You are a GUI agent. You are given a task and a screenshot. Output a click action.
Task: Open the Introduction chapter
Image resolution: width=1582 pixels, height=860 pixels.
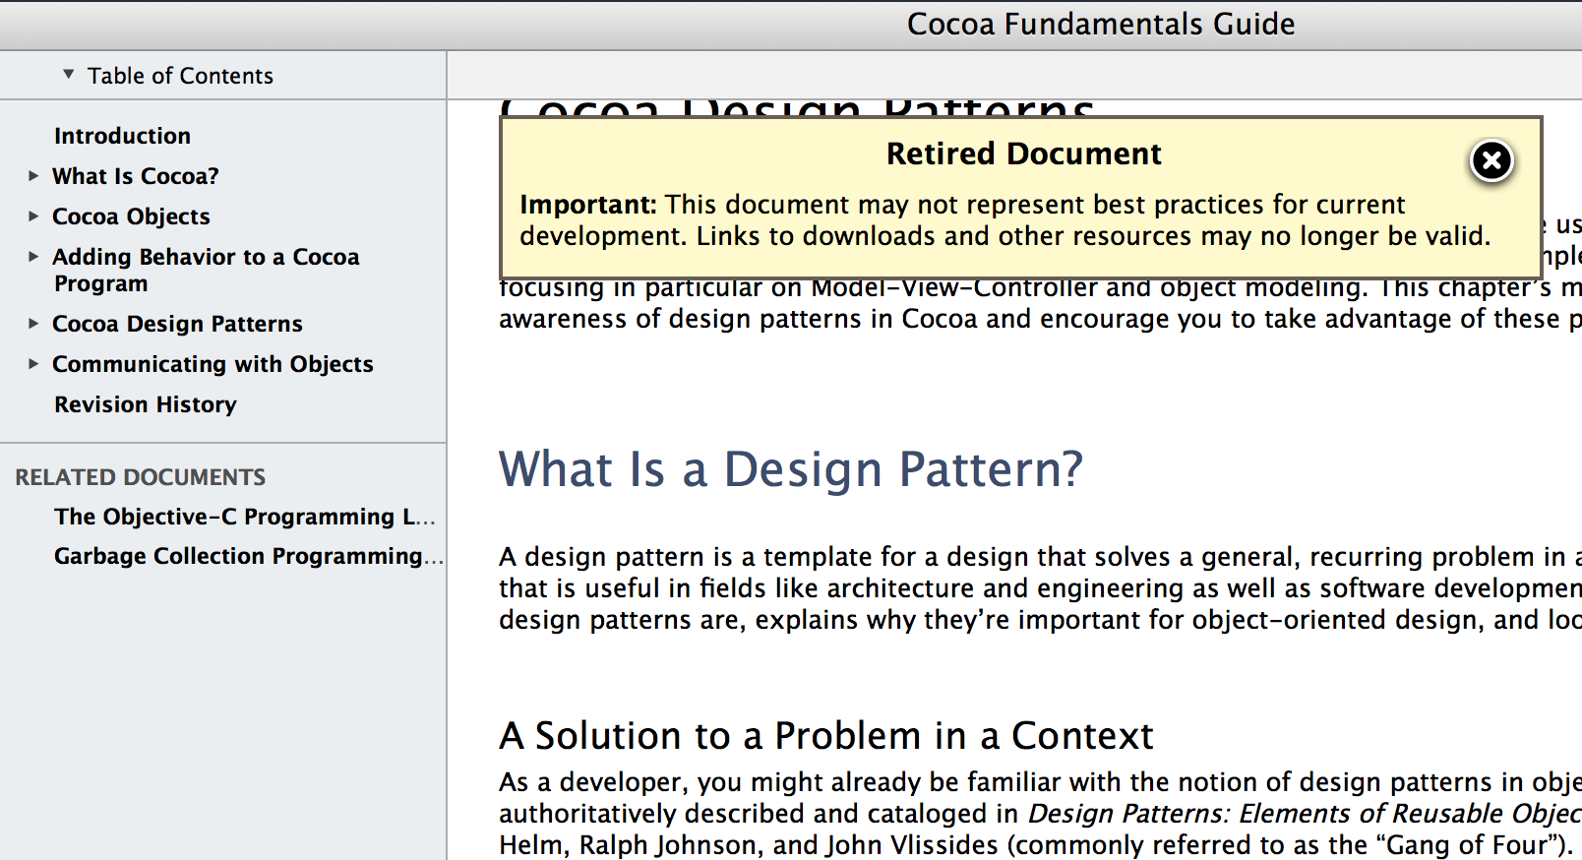click(122, 136)
